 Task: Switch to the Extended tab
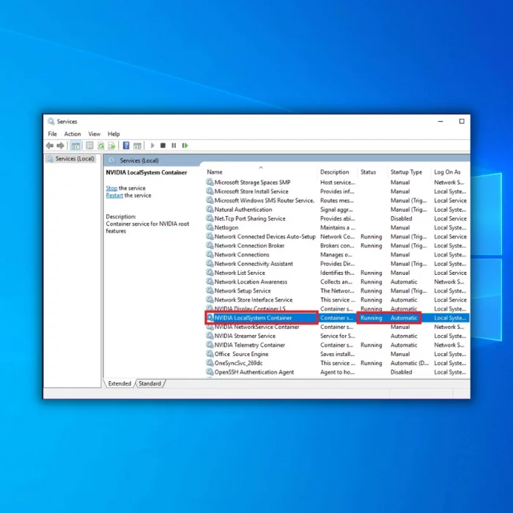pyautogui.click(x=119, y=383)
